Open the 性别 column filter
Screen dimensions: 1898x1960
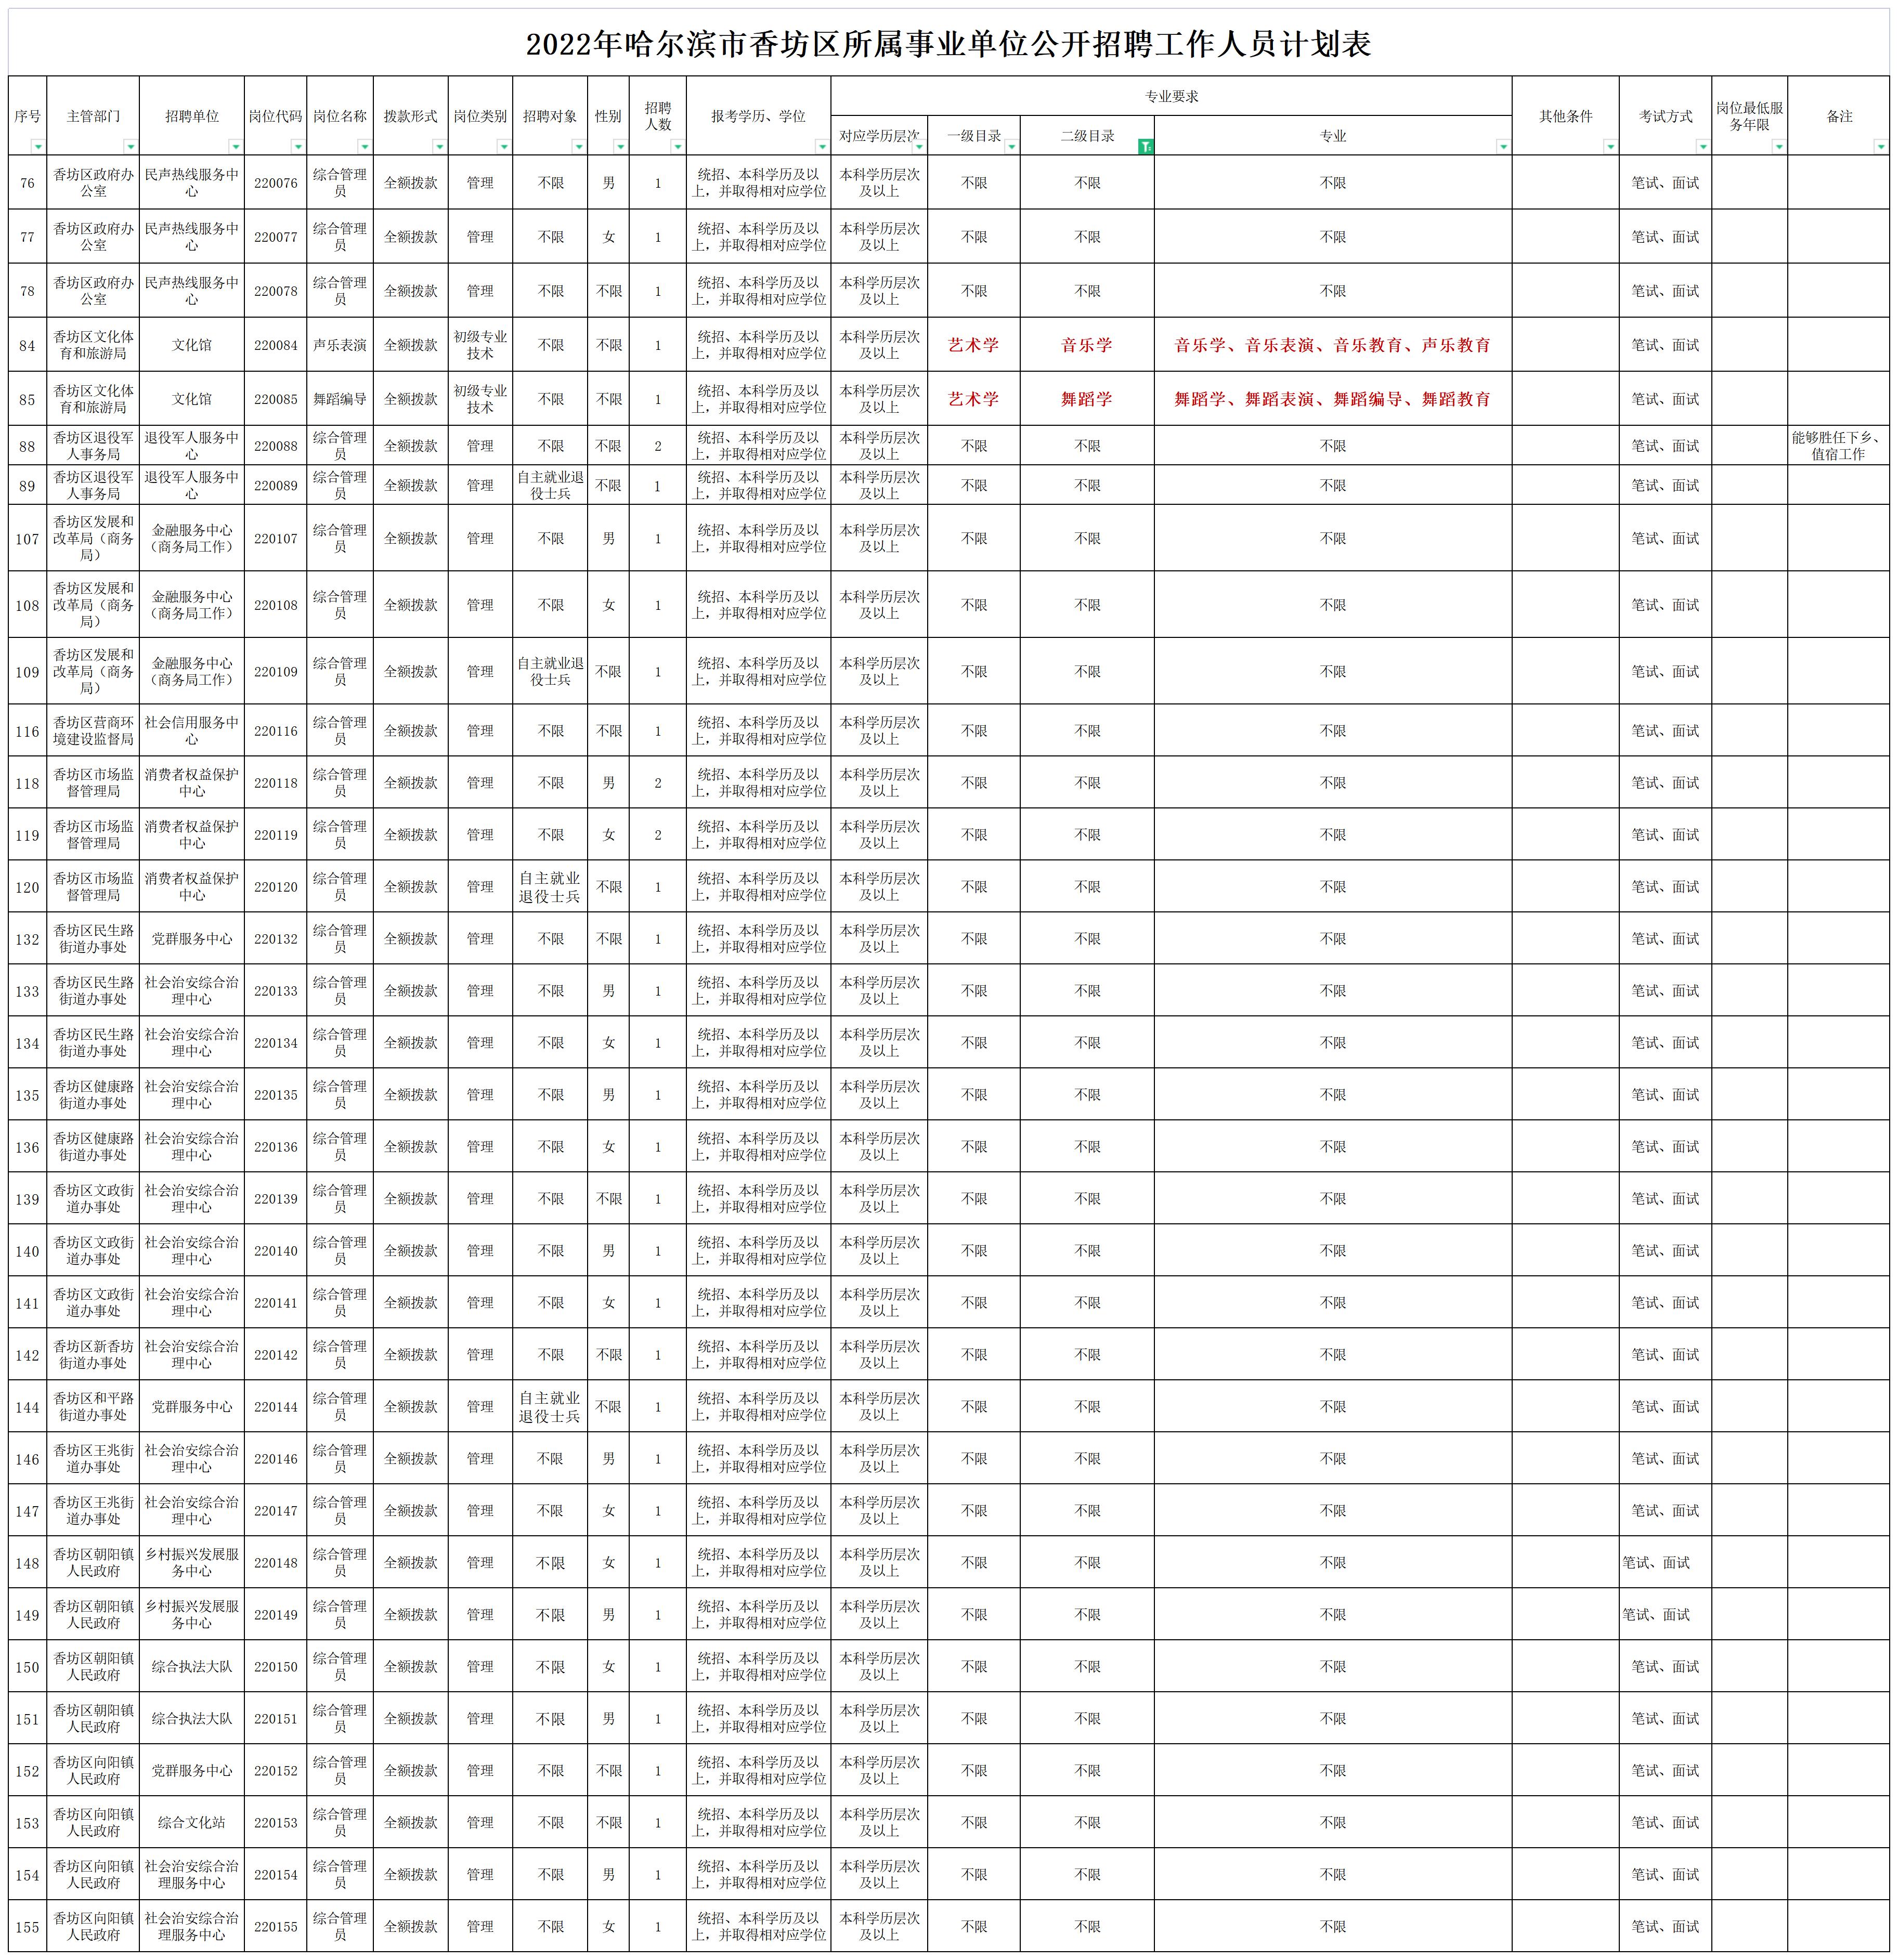pyautogui.click(x=620, y=147)
